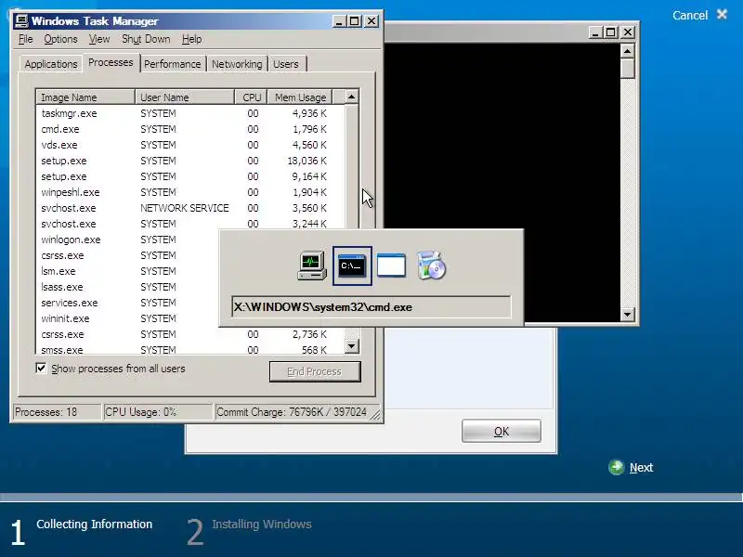The image size is (743, 557).
Task: Click the command window scrollbar thumb
Action: 628,68
